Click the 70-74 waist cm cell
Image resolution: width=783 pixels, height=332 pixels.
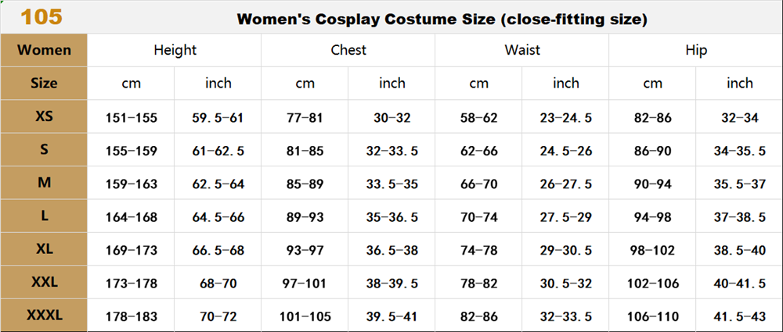(x=479, y=217)
